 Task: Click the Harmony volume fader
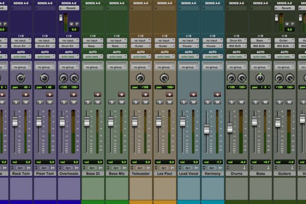207,129
